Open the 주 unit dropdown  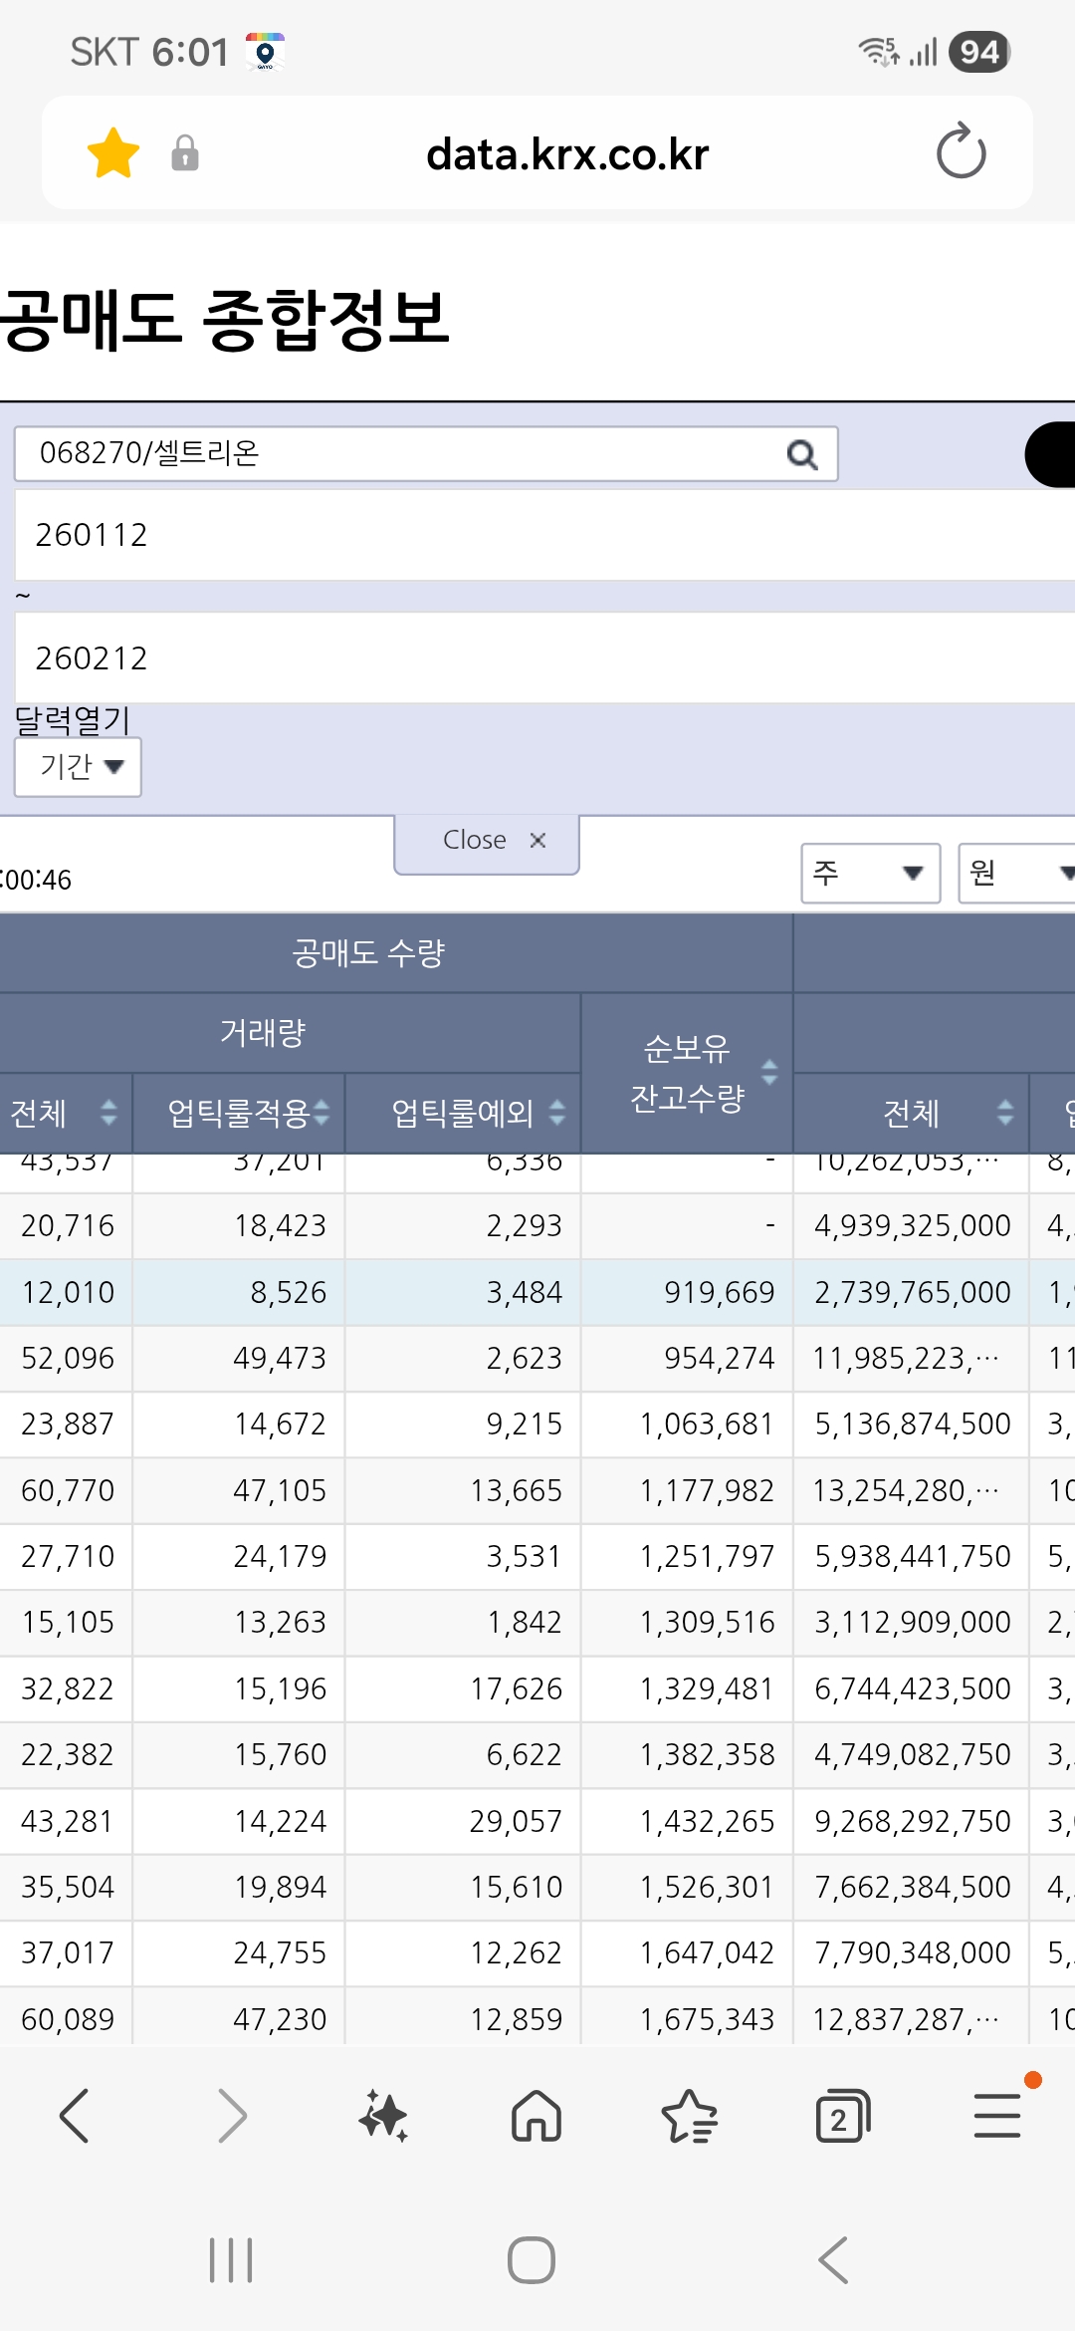pos(871,874)
